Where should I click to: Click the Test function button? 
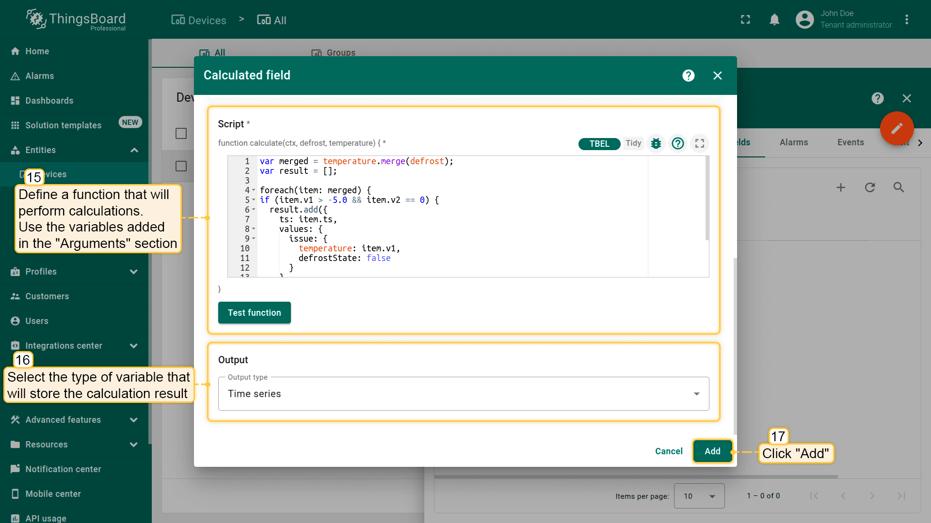[254, 313]
